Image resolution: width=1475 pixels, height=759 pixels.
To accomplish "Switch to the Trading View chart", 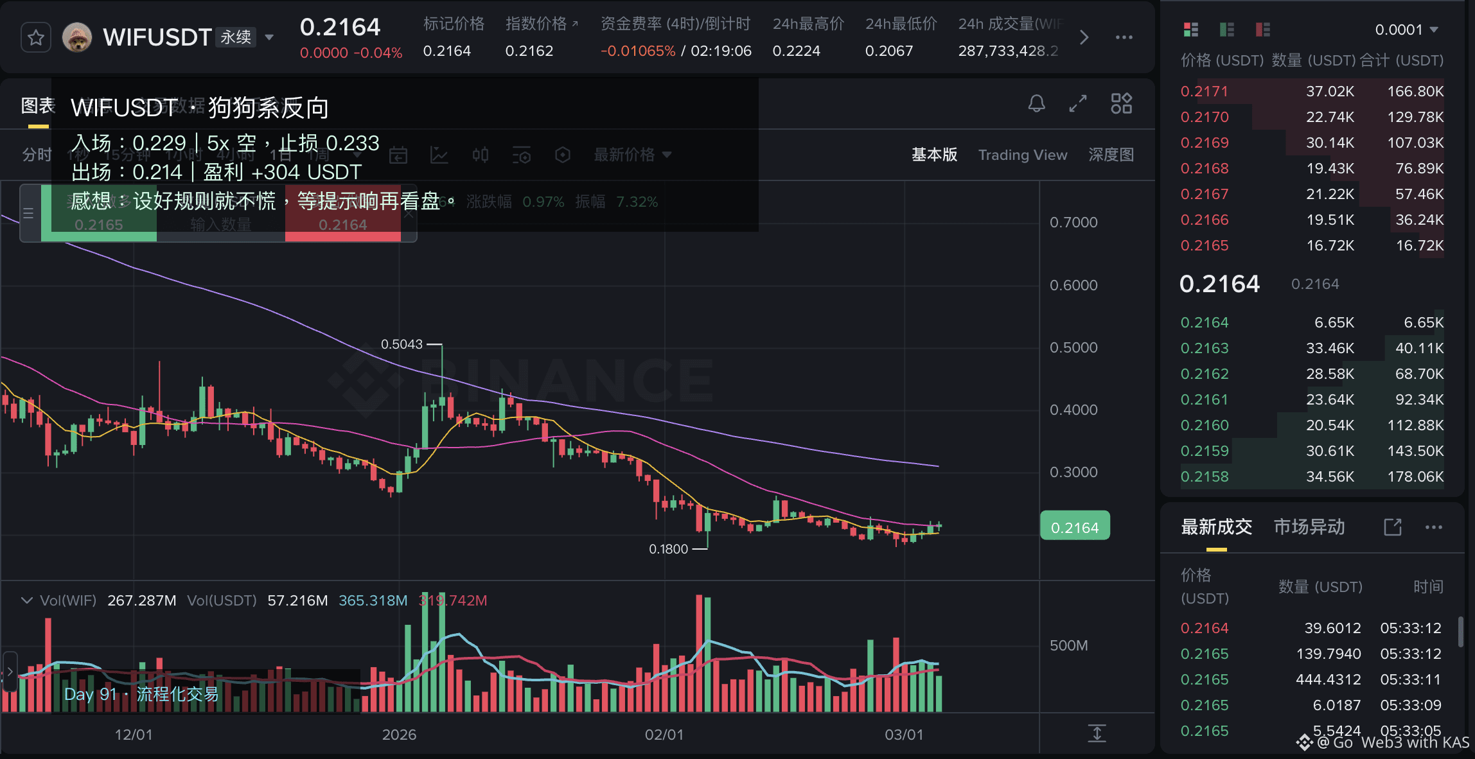I will [1023, 155].
